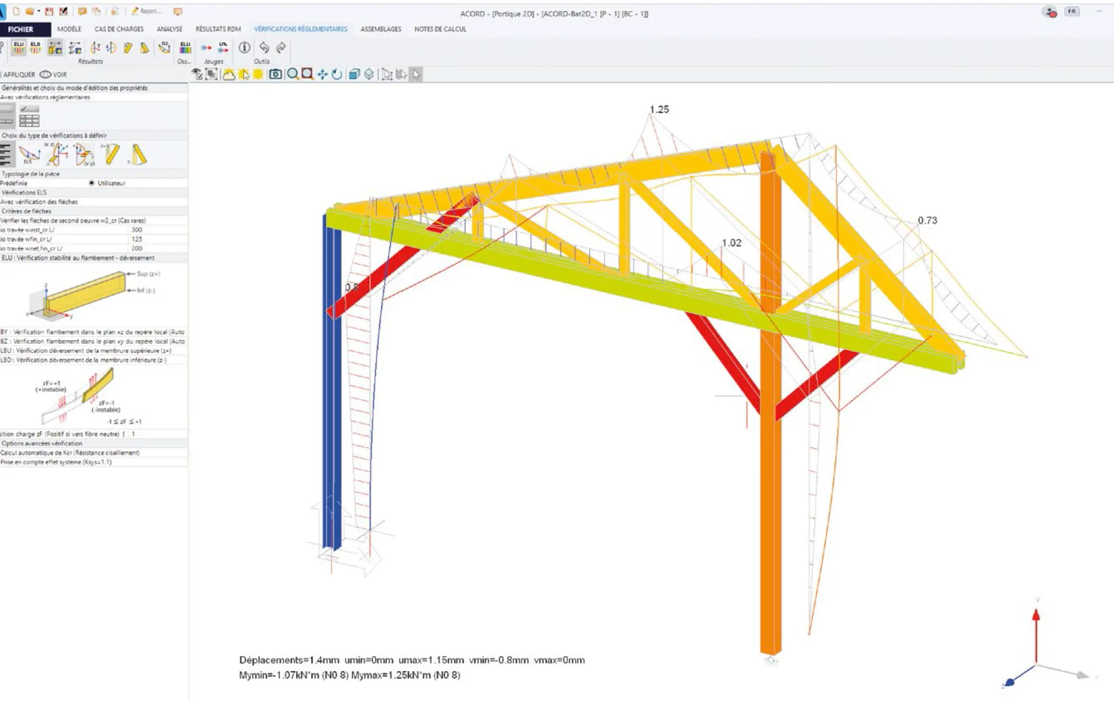Image resolution: width=1114 pixels, height=701 pixels.
Task: Select the pan arrows tool
Action: (x=322, y=74)
